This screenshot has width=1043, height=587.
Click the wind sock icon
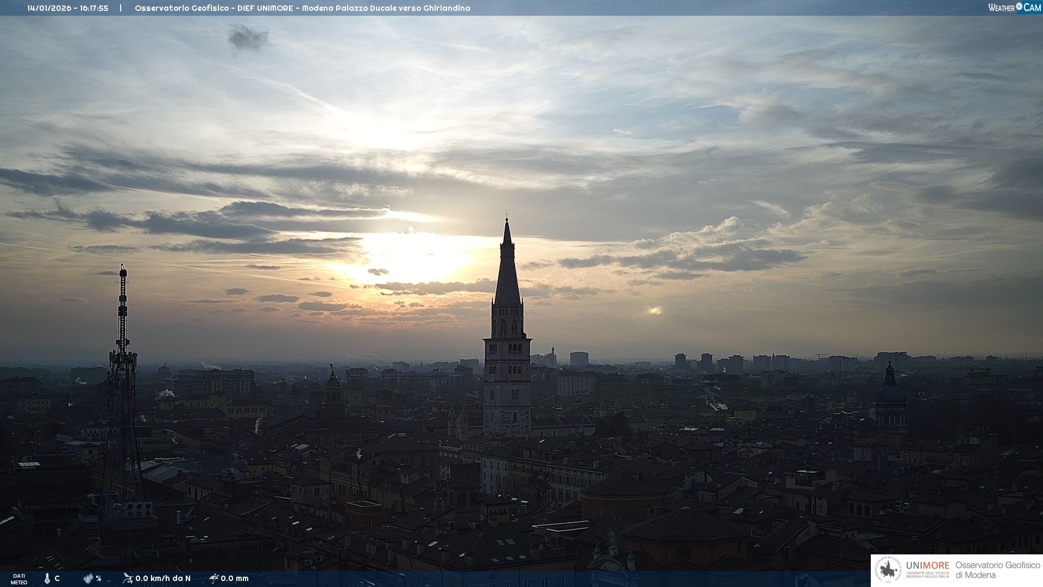tap(128, 578)
